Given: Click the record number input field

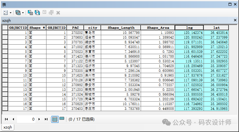Looking at the screenshot, I should point(26,119).
